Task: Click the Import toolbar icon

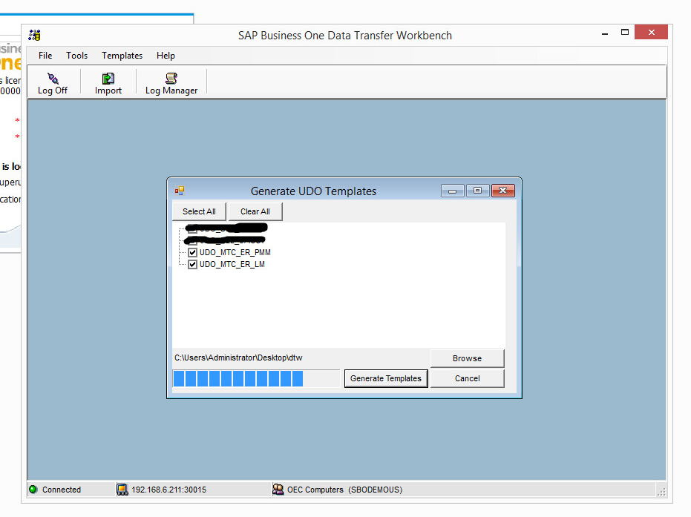Action: (108, 79)
